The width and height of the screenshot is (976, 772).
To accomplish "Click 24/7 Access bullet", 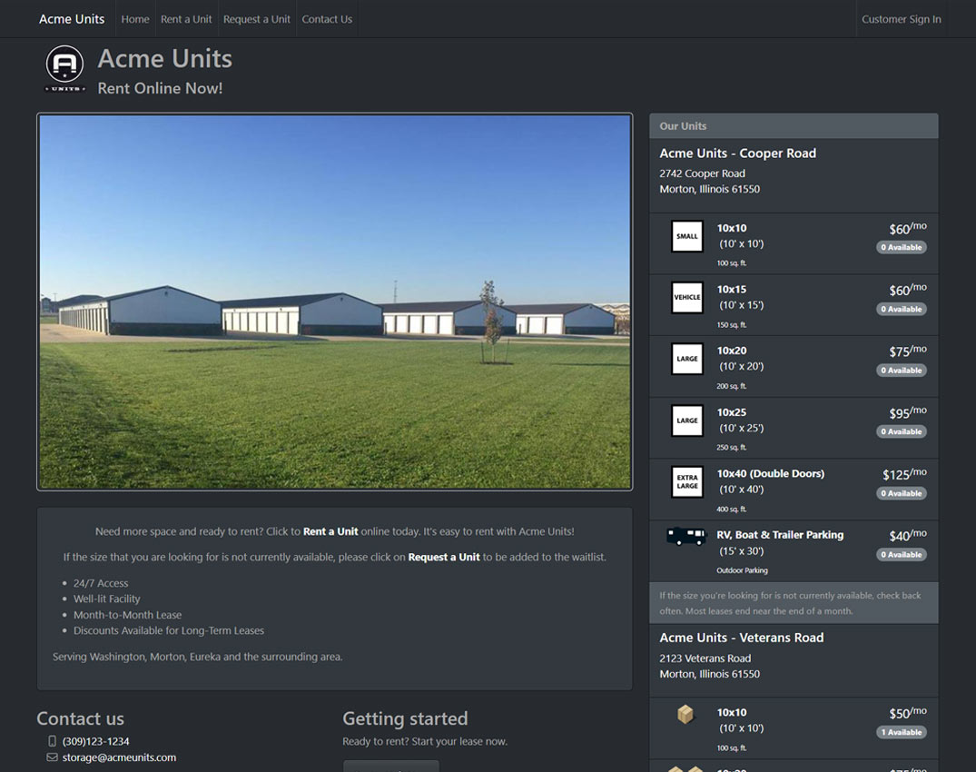I will click(101, 583).
